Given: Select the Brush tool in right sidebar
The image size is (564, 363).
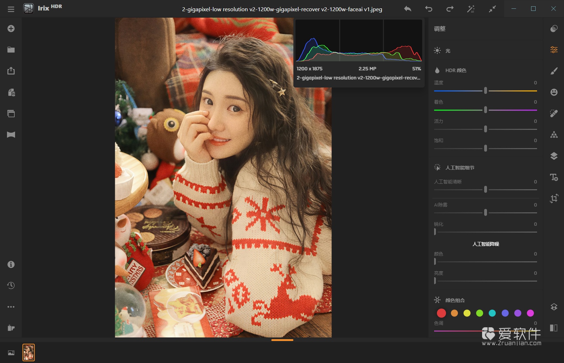Looking at the screenshot, I should (x=554, y=70).
